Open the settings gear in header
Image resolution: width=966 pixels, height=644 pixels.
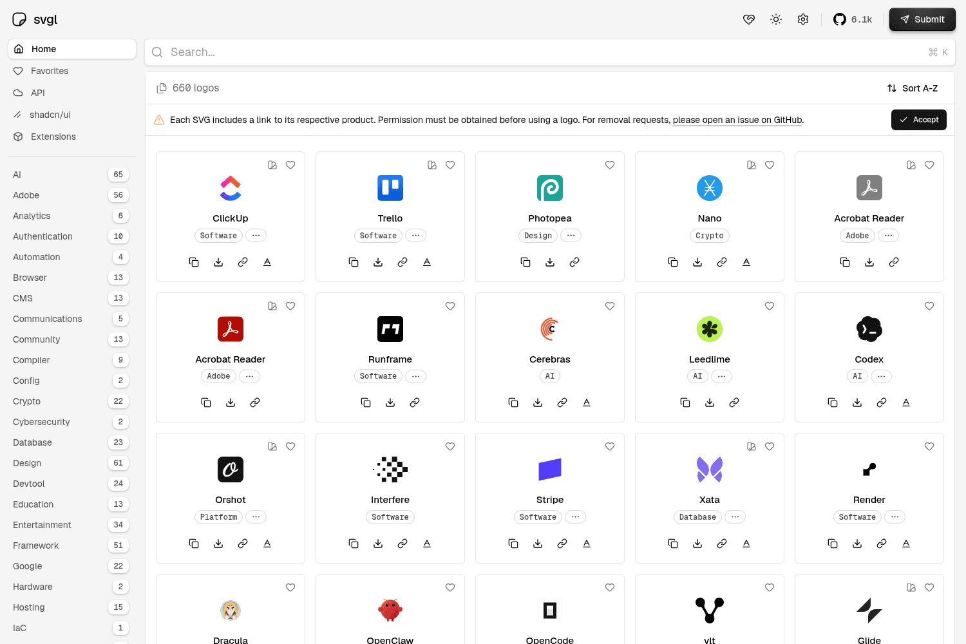pos(803,19)
